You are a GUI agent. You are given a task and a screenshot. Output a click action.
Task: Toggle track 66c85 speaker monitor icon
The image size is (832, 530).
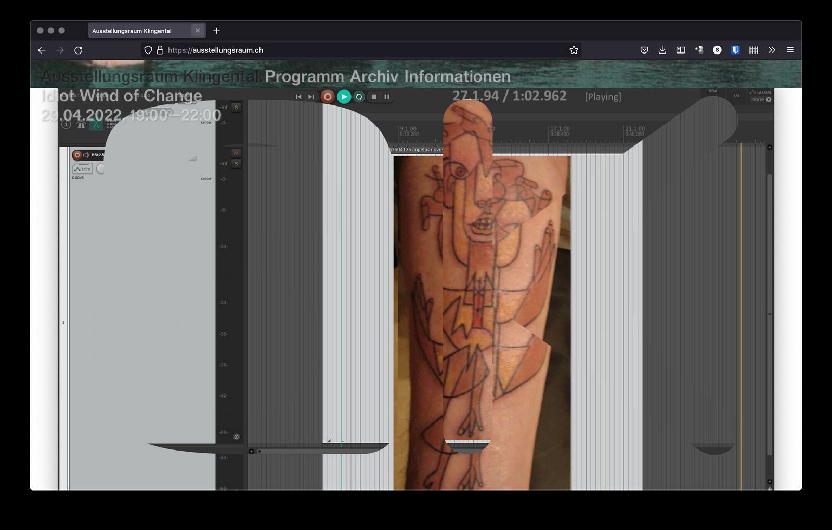click(86, 155)
